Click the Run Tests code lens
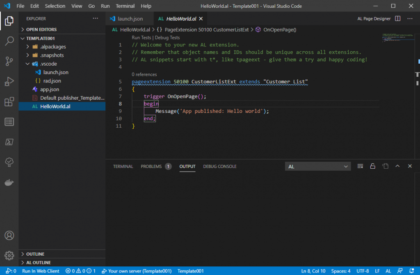420x275 pixels. click(141, 38)
